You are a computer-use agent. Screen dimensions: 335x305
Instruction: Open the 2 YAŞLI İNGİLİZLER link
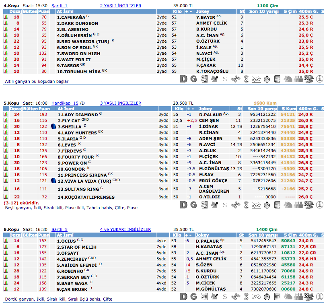121,6
